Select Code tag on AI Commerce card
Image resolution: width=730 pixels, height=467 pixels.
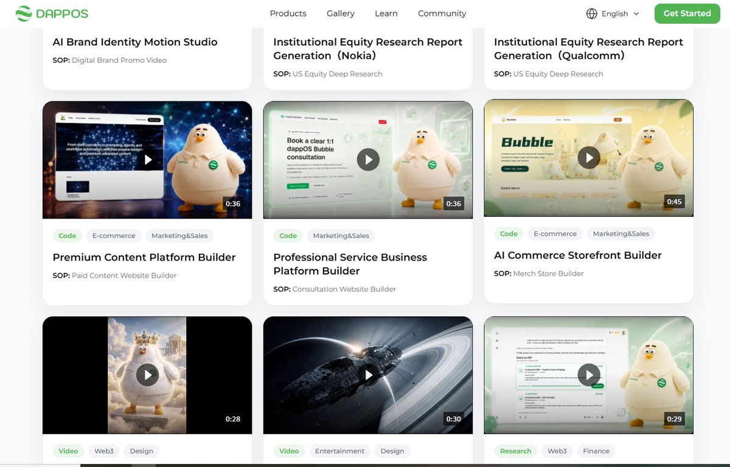(509, 234)
